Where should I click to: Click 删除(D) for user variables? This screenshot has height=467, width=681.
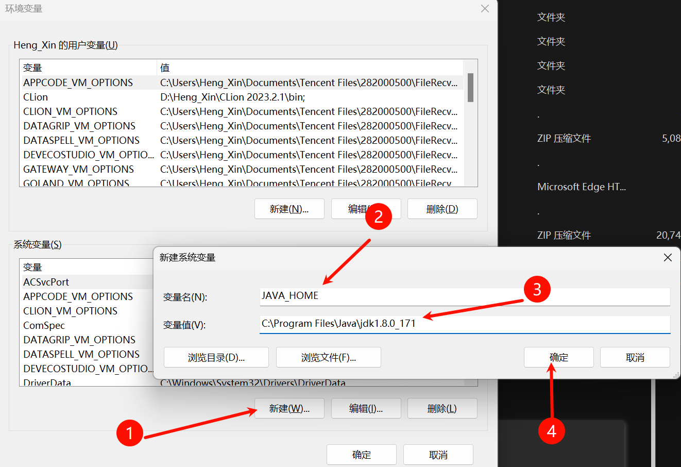442,209
